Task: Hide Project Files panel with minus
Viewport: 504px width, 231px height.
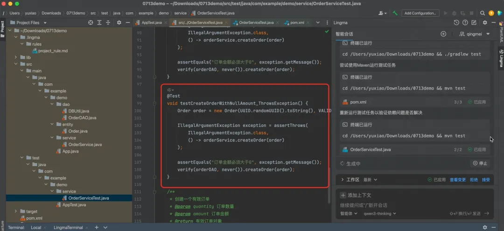Action: pyautogui.click(x=127, y=22)
